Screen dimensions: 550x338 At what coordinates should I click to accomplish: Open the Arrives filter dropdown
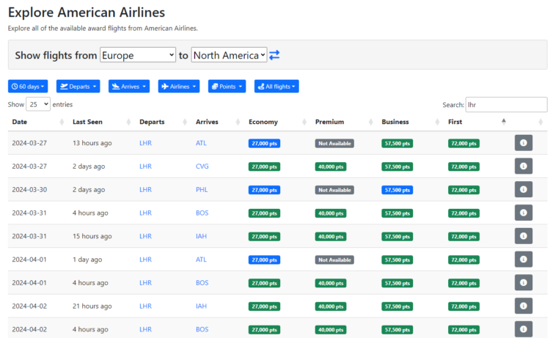[129, 87]
